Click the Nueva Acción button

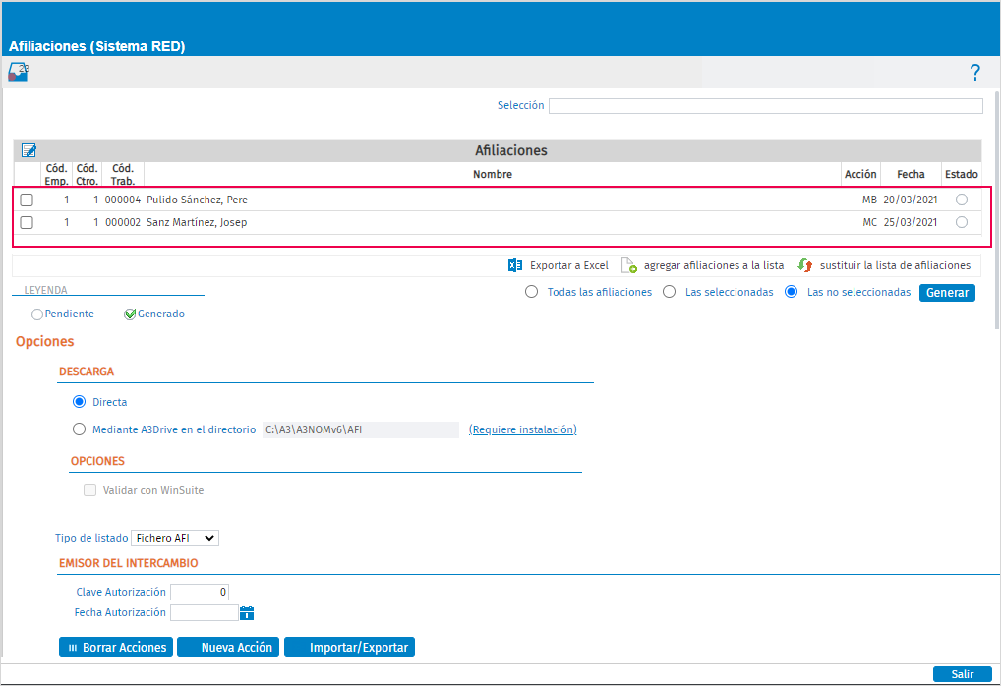(228, 647)
